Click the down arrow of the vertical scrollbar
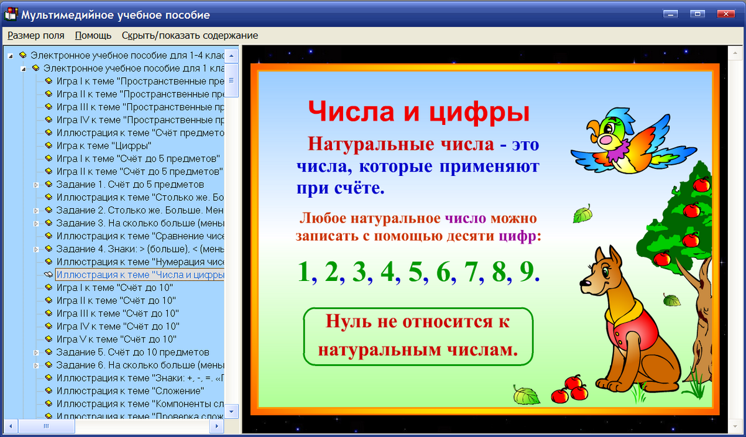 231,411
